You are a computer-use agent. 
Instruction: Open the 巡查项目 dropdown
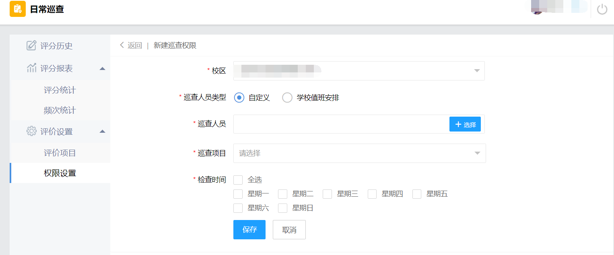tap(359, 153)
